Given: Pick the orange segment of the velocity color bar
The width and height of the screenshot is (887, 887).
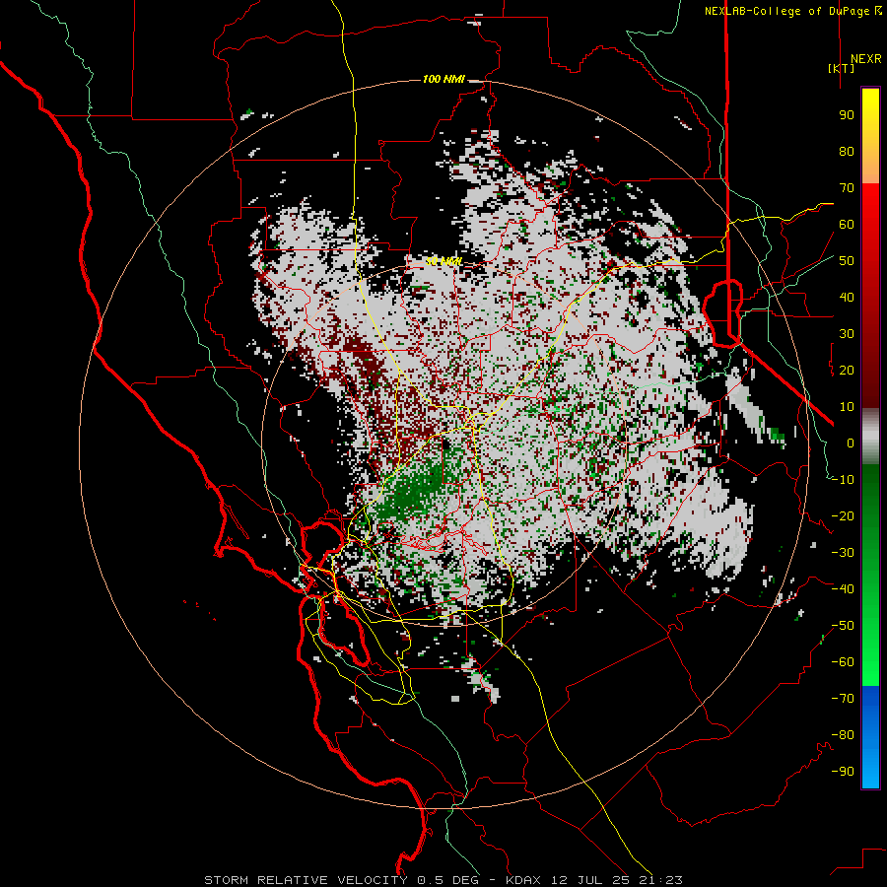Looking at the screenshot, I should click(870, 166).
